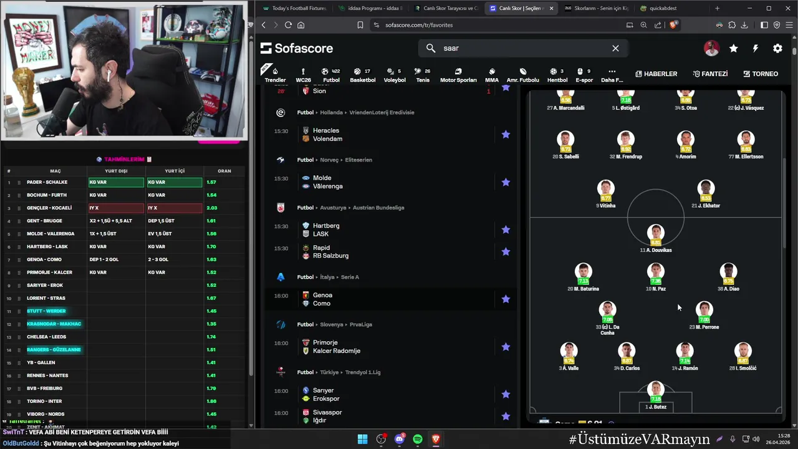Switch to iddaa Programı browser tab
798x449 pixels.
point(370,8)
